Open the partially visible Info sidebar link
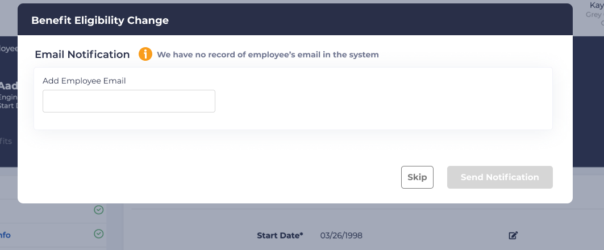604x250 pixels. (5, 235)
